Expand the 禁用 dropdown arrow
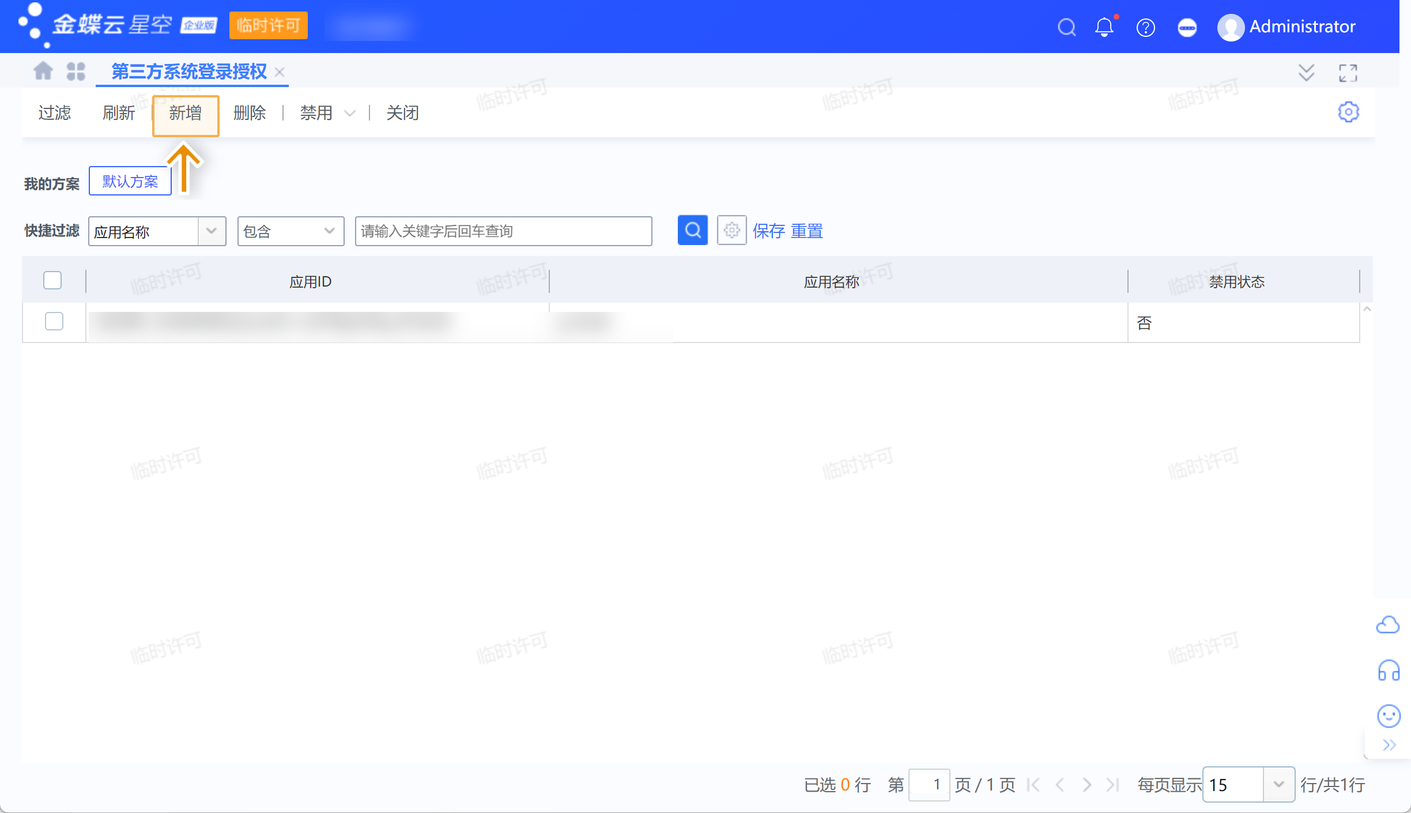Viewport: 1411px width, 813px height. coord(349,114)
